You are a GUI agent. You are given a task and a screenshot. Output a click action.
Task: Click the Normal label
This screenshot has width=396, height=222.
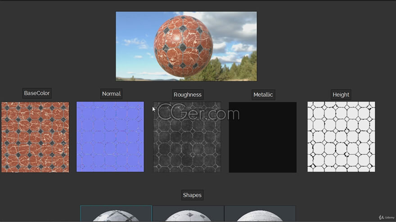[x=111, y=94]
